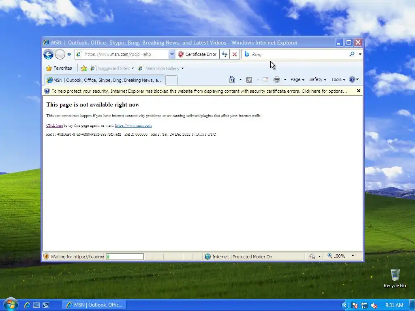Click the 9:31 AM clock

(x=394, y=305)
